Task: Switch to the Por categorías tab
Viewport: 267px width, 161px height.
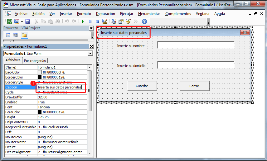Action: click(x=35, y=61)
